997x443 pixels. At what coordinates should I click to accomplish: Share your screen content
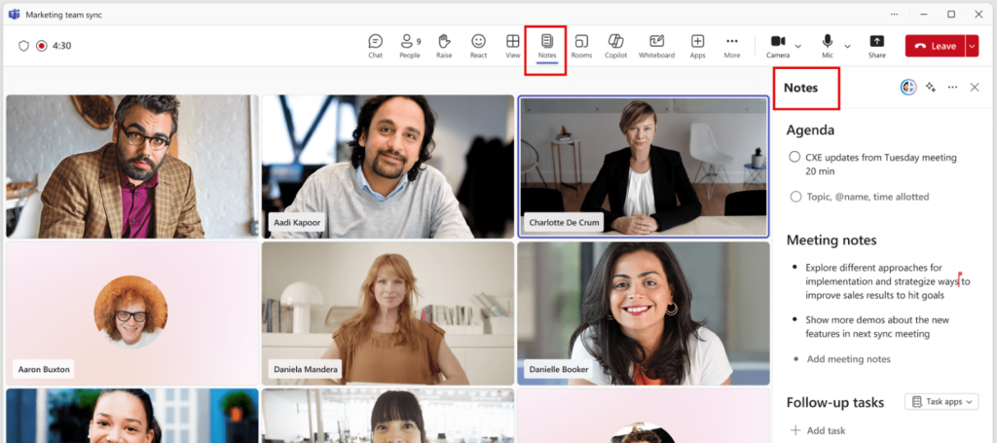(x=877, y=46)
